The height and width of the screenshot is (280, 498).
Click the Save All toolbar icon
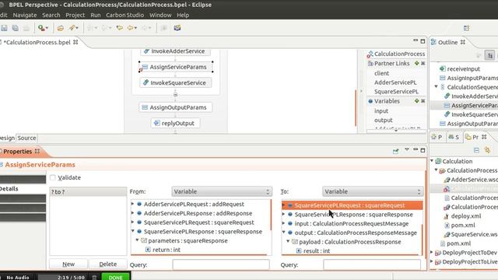pyautogui.click(x=16, y=28)
